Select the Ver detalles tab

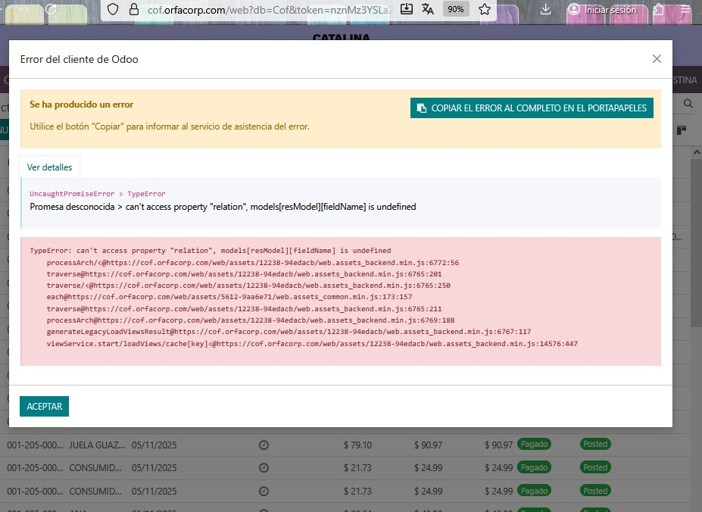[49, 167]
